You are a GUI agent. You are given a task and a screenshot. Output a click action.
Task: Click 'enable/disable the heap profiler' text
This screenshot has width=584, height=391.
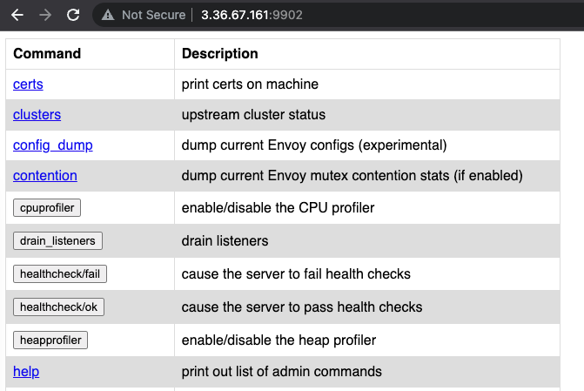click(279, 340)
